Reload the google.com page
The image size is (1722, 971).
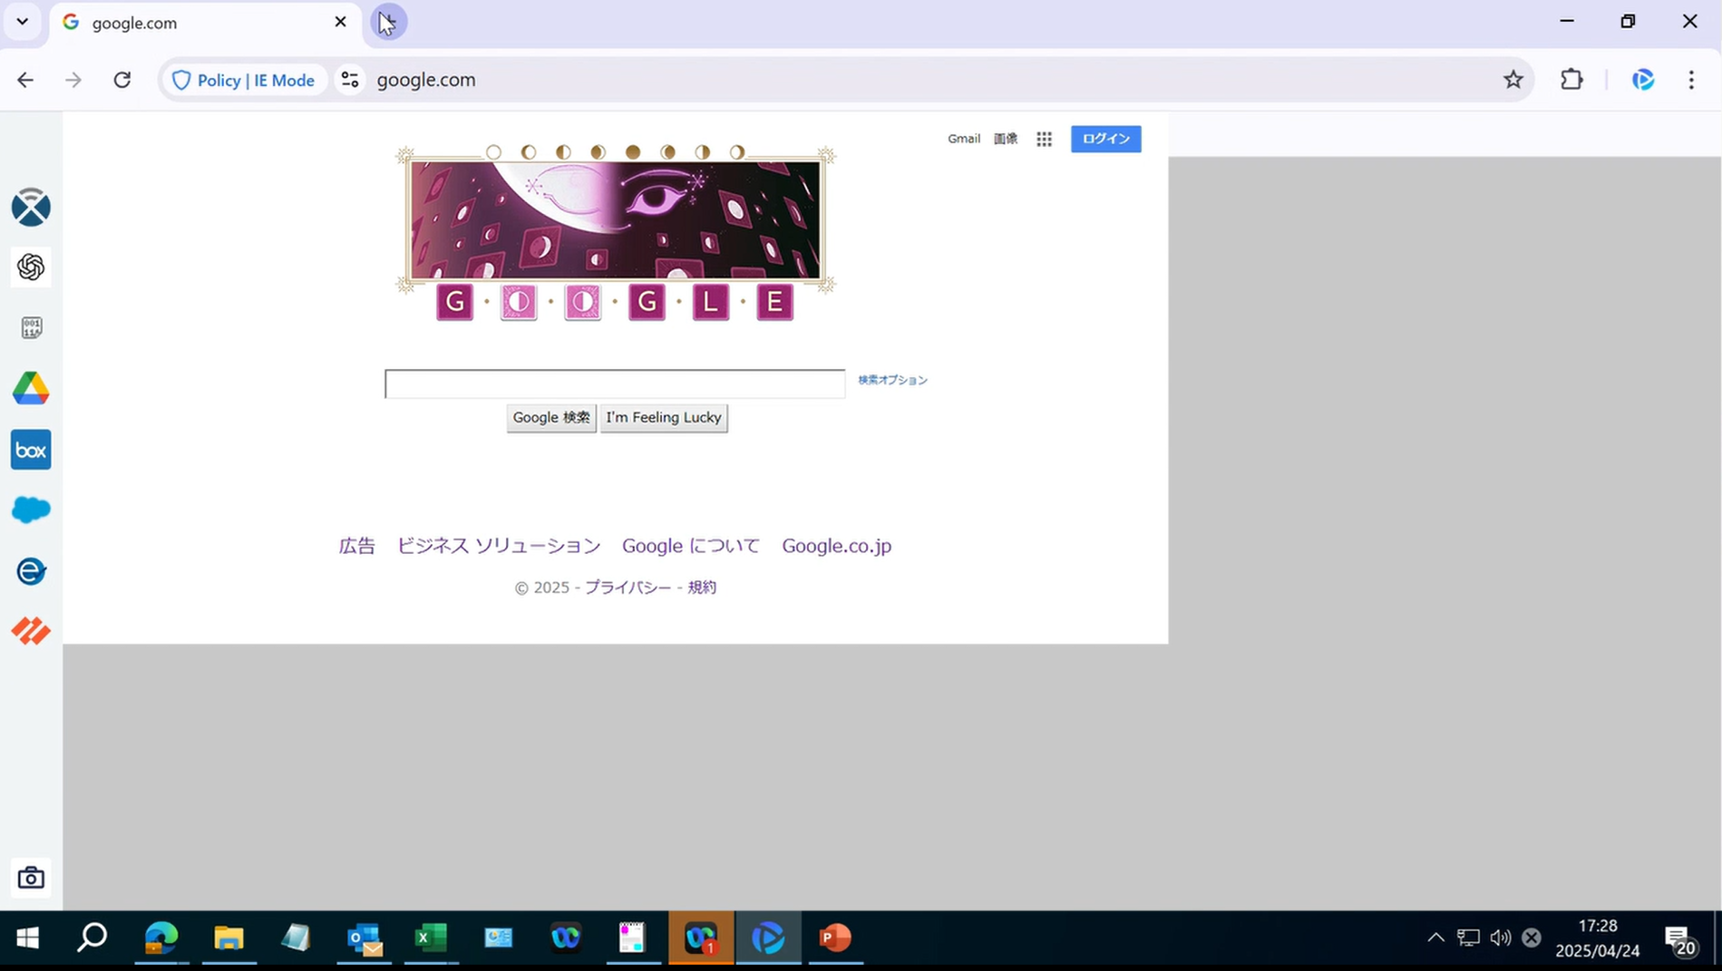click(122, 80)
